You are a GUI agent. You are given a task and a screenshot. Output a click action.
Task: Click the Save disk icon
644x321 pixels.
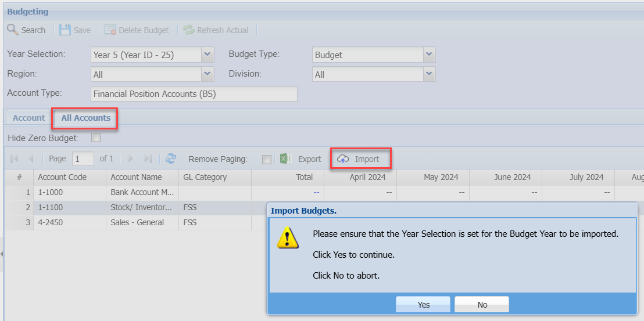[x=65, y=30]
